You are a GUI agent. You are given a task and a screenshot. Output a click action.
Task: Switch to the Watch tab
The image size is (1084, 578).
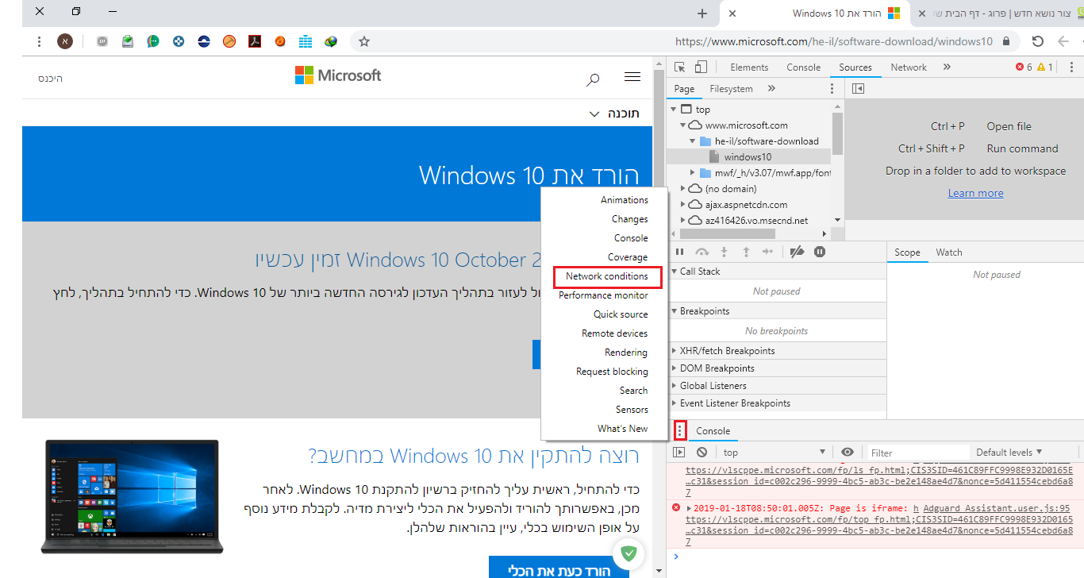(x=949, y=252)
